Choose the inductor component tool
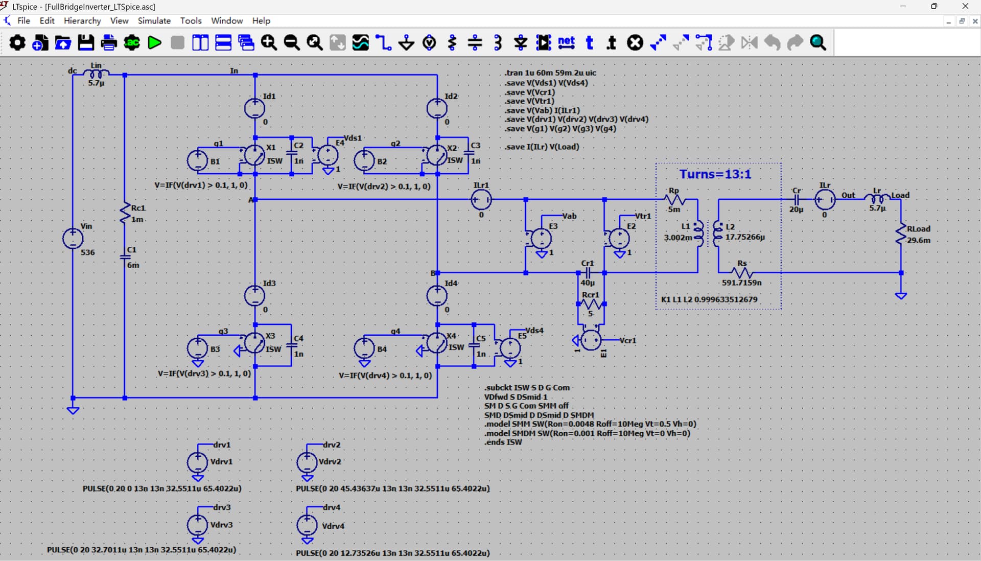981x561 pixels. click(x=498, y=43)
